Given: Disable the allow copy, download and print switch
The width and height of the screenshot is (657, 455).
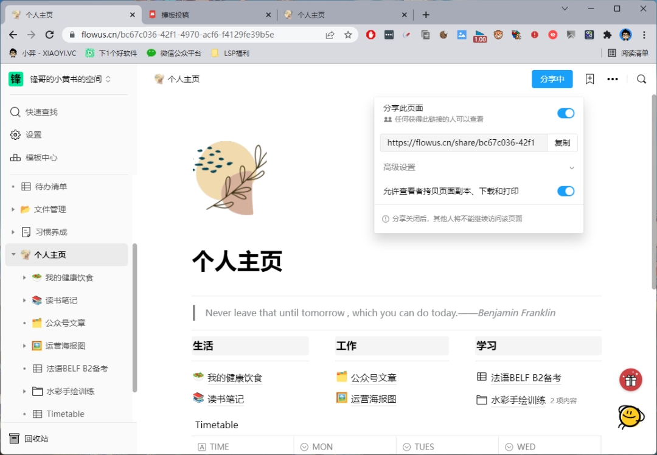Looking at the screenshot, I should coord(566,191).
